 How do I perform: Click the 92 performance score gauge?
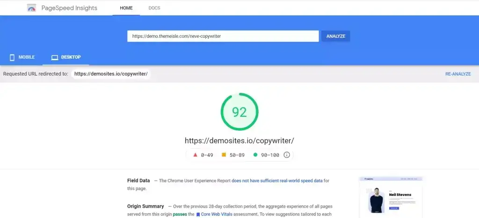pyautogui.click(x=239, y=112)
